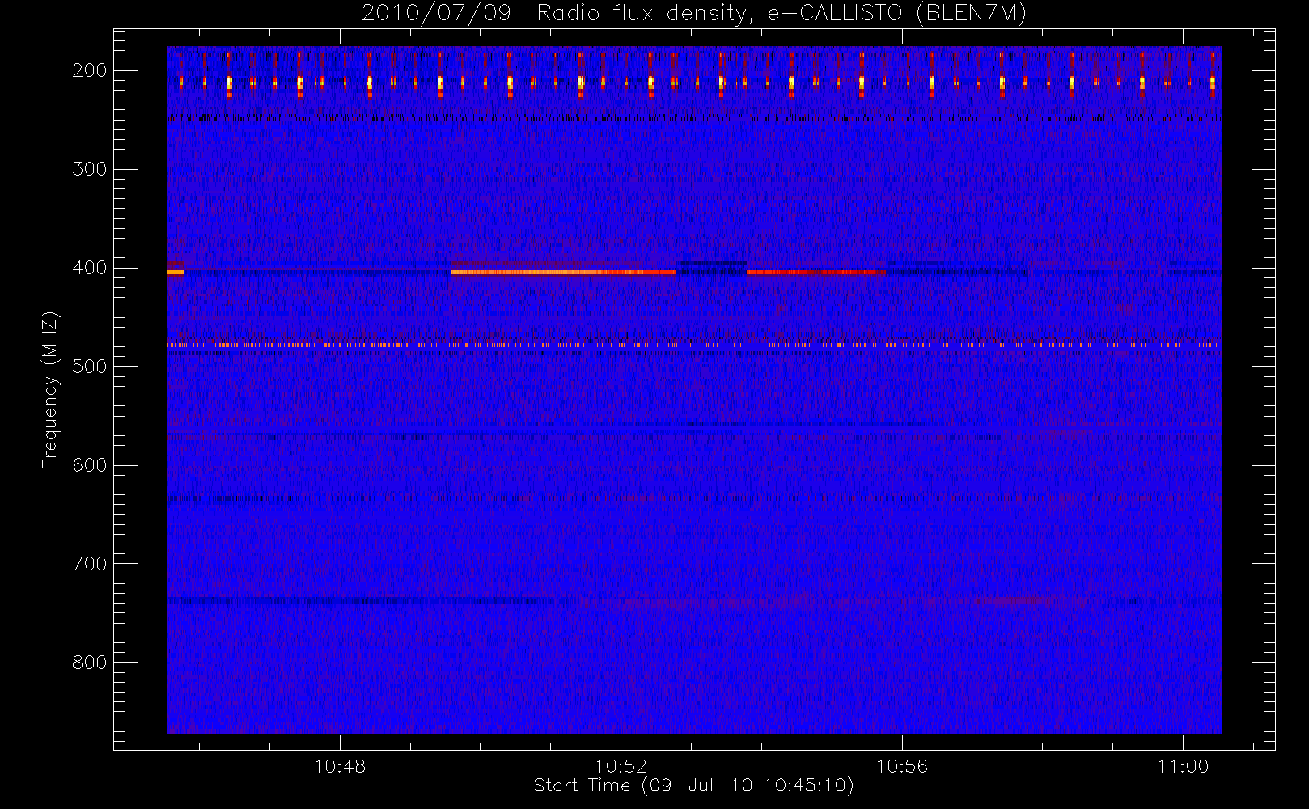Click the 10:56 time tick label
Viewport: 1309px width, 809px height.
click(902, 766)
